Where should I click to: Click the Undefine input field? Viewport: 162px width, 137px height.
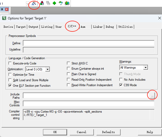pyautogui.click(x=89, y=50)
